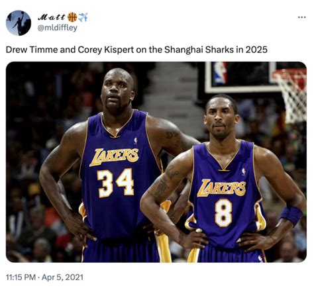
Task: Open the Matt display name profile
Action: 52,17
